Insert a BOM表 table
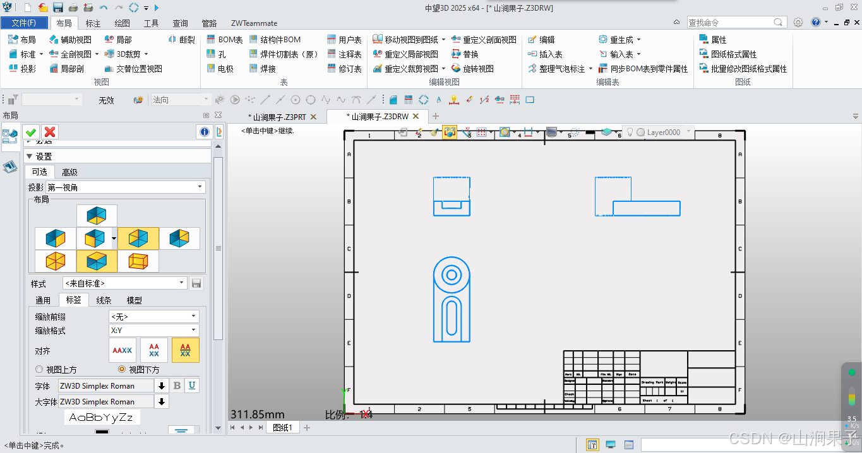The height and width of the screenshot is (453, 862). (224, 39)
